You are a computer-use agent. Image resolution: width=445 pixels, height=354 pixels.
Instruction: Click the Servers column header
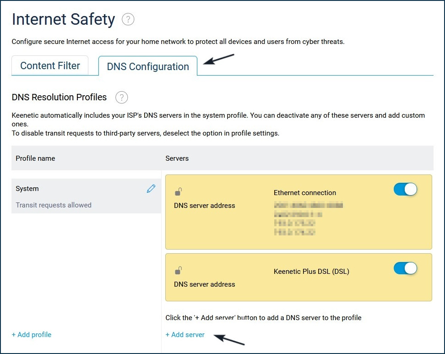[x=177, y=158]
